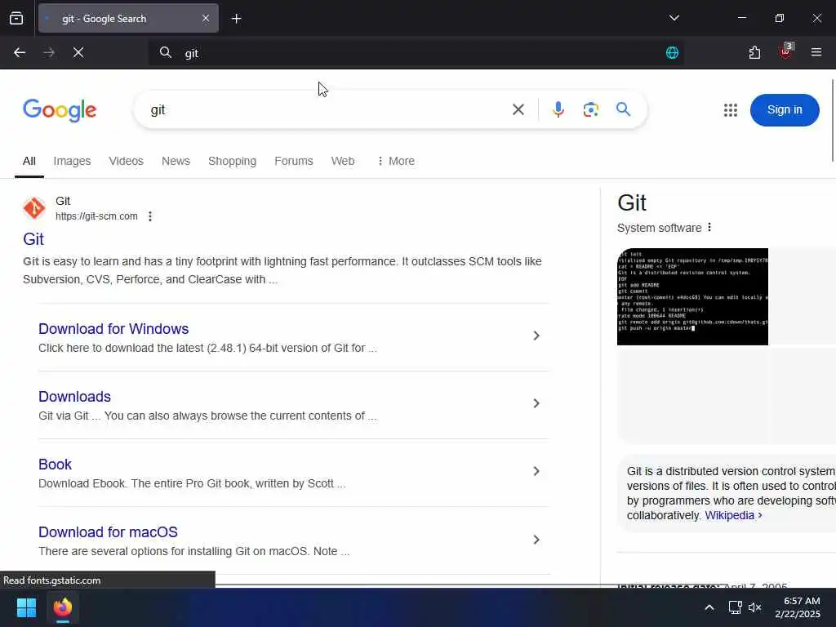Select the All results tab

point(29,161)
